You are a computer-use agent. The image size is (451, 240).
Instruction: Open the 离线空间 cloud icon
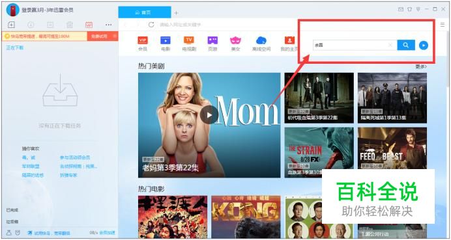[261, 44]
